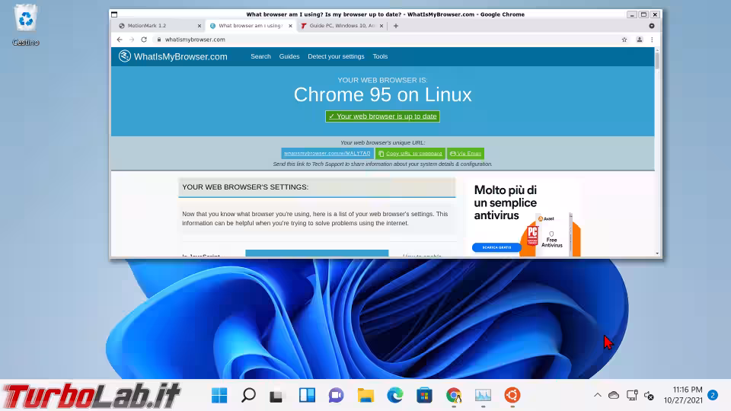This screenshot has width=731, height=411.
Task: Switch to the MotionMark 1.2 tab
Action: (x=159, y=26)
